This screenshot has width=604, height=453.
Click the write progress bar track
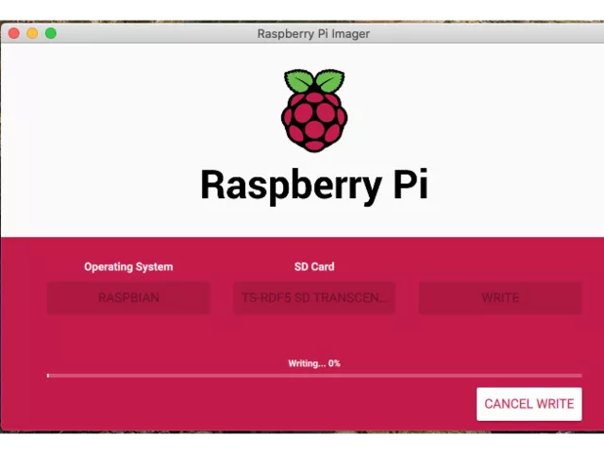point(314,376)
